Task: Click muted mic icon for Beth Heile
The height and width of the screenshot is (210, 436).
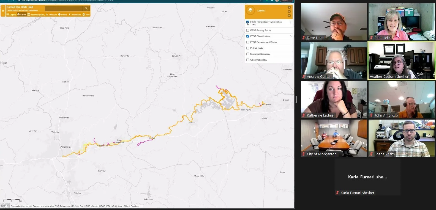Action: click(372, 38)
